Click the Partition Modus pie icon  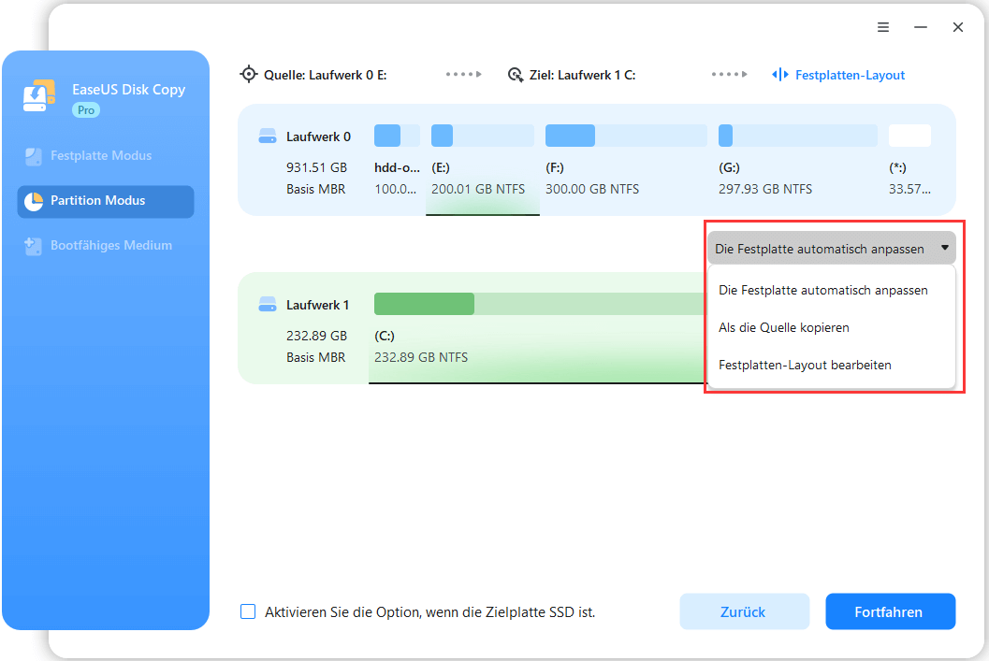click(x=34, y=201)
